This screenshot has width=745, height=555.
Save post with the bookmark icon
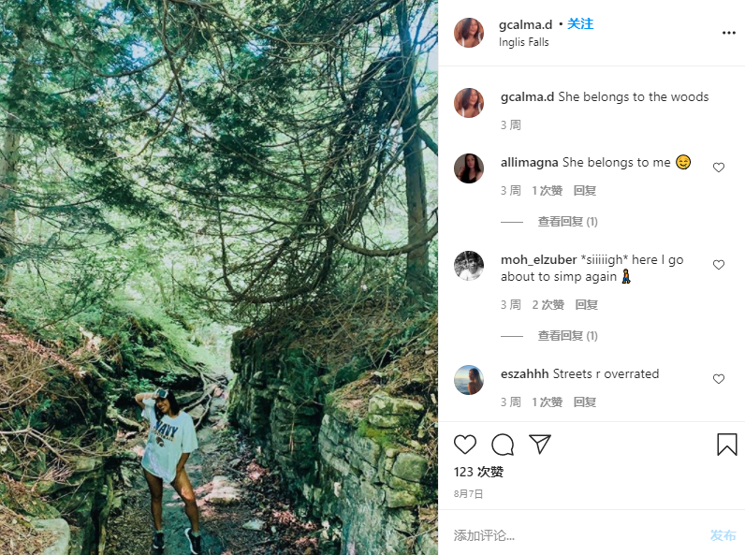click(x=726, y=445)
